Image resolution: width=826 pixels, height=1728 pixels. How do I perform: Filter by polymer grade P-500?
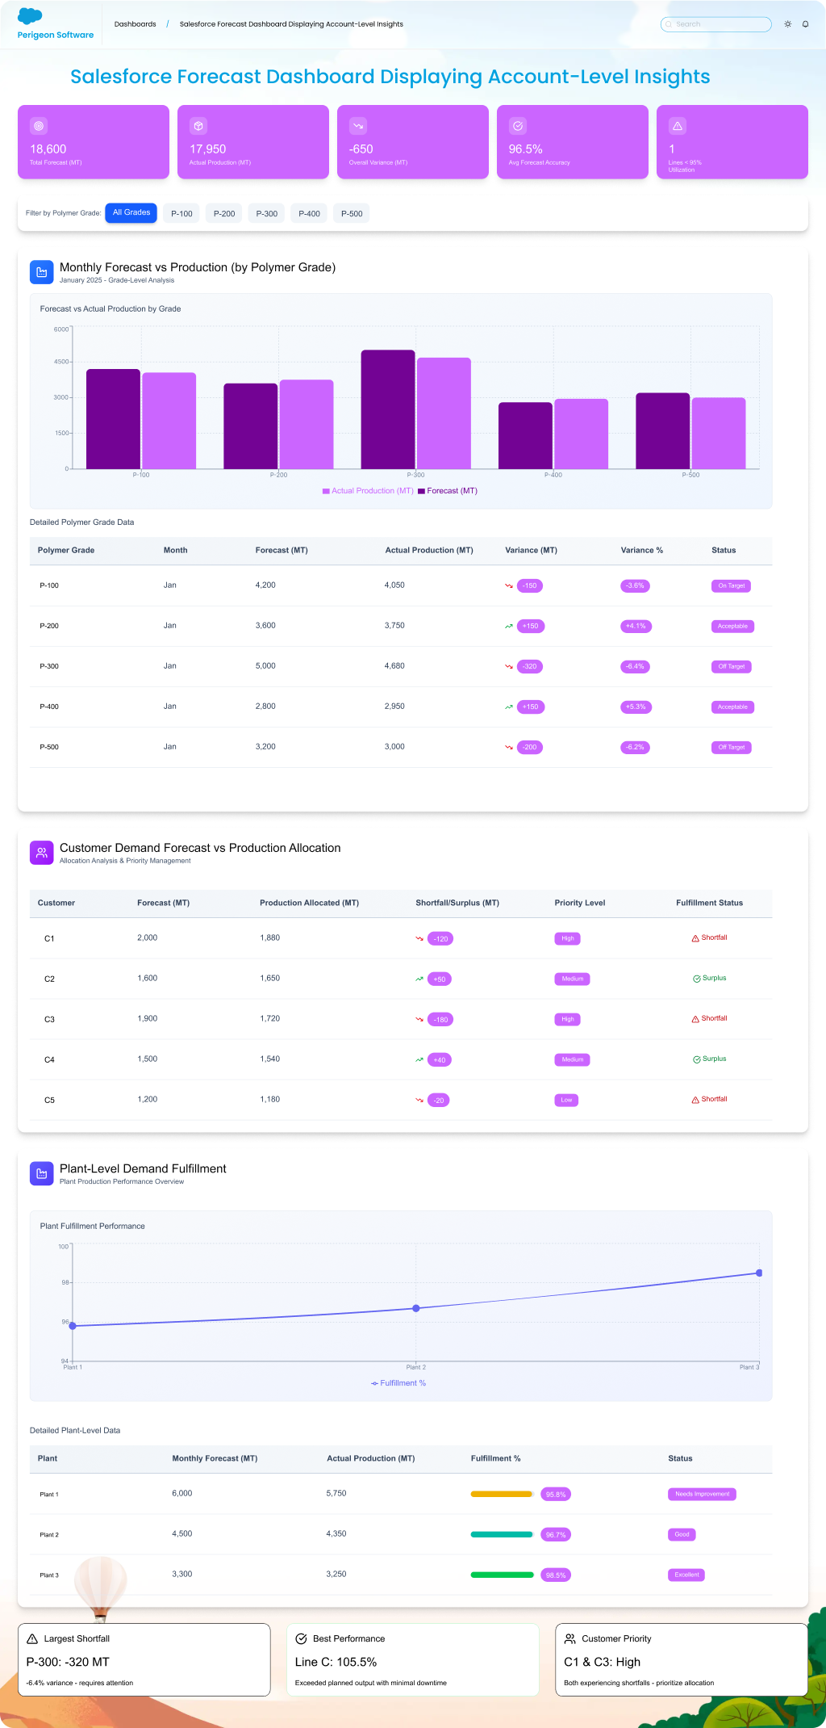[352, 214]
